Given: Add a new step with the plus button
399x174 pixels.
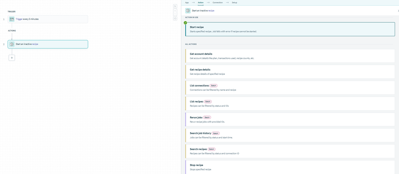Looking at the screenshot, I should (x=12, y=58).
